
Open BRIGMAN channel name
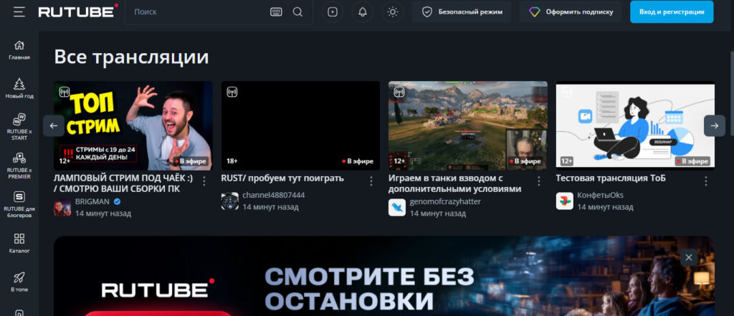pyautogui.click(x=92, y=202)
